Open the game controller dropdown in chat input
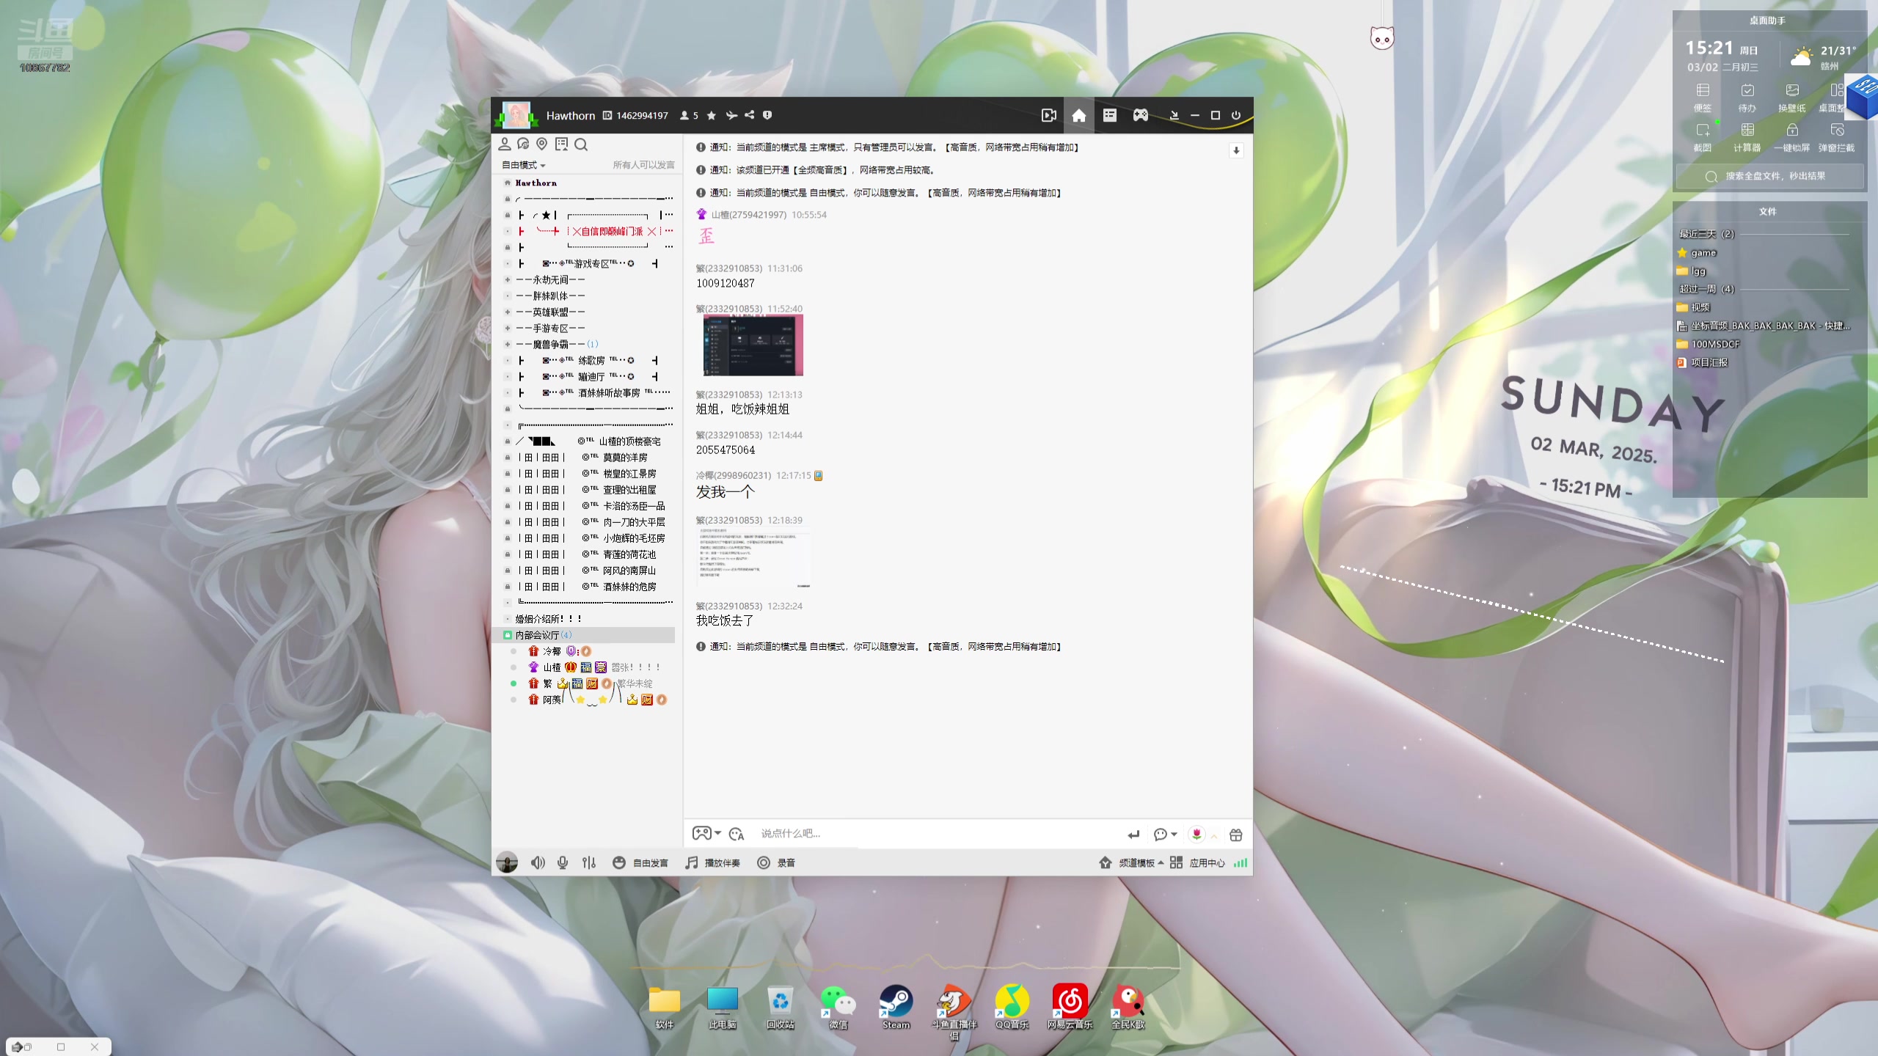The image size is (1878, 1056). [x=706, y=833]
